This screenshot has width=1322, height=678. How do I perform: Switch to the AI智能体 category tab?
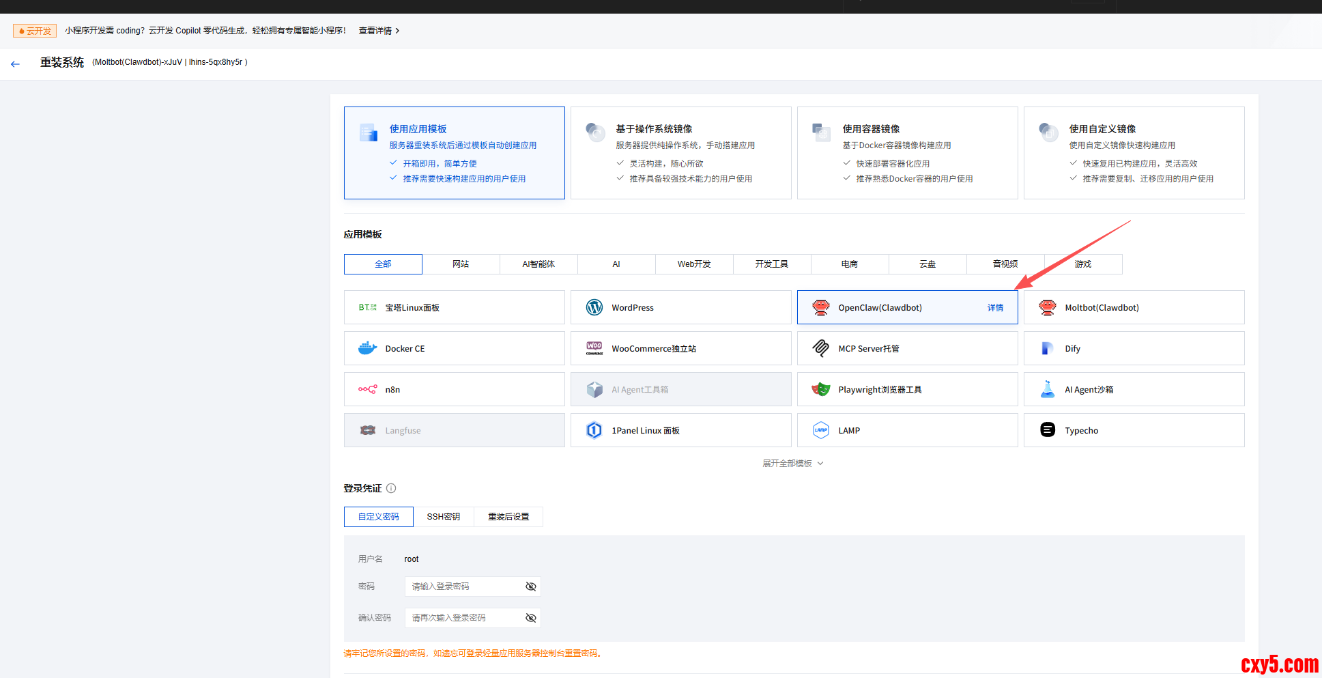[x=538, y=264]
